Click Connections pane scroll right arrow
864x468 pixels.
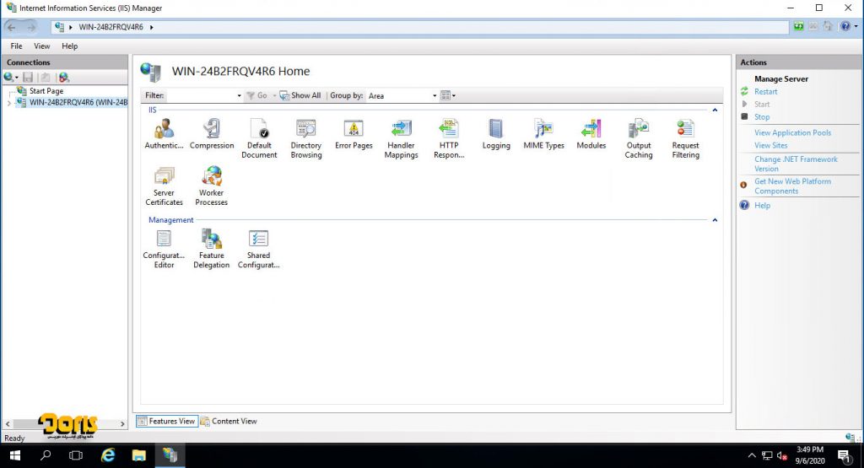122,424
